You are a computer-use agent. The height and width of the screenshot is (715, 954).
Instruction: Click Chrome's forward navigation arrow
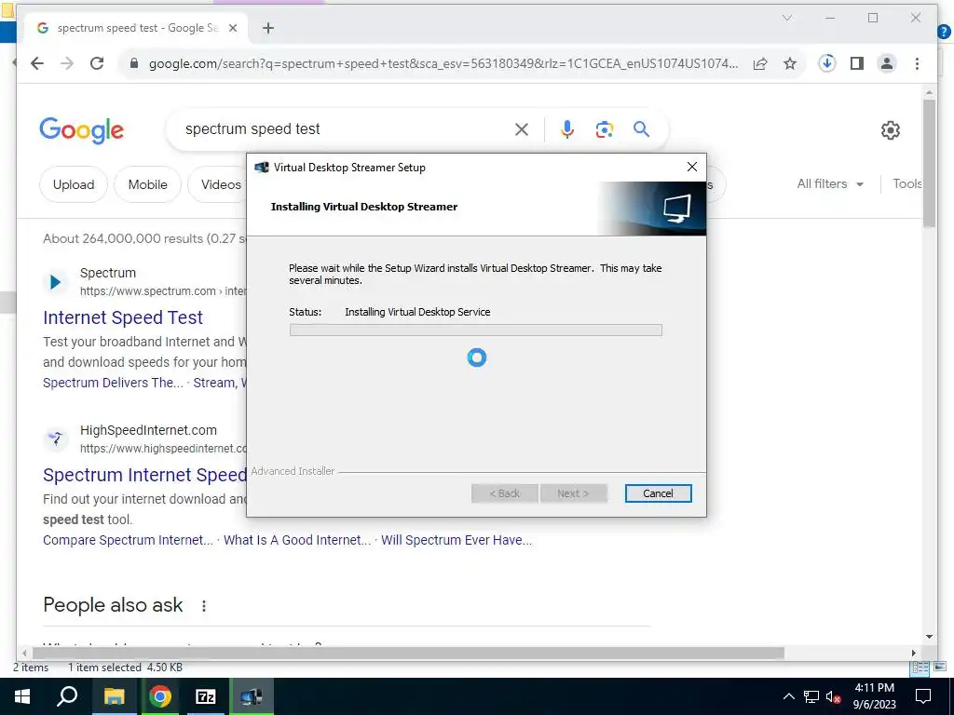(67, 63)
